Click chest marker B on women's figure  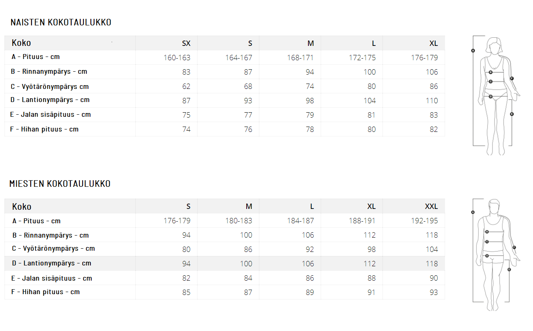pos(491,72)
